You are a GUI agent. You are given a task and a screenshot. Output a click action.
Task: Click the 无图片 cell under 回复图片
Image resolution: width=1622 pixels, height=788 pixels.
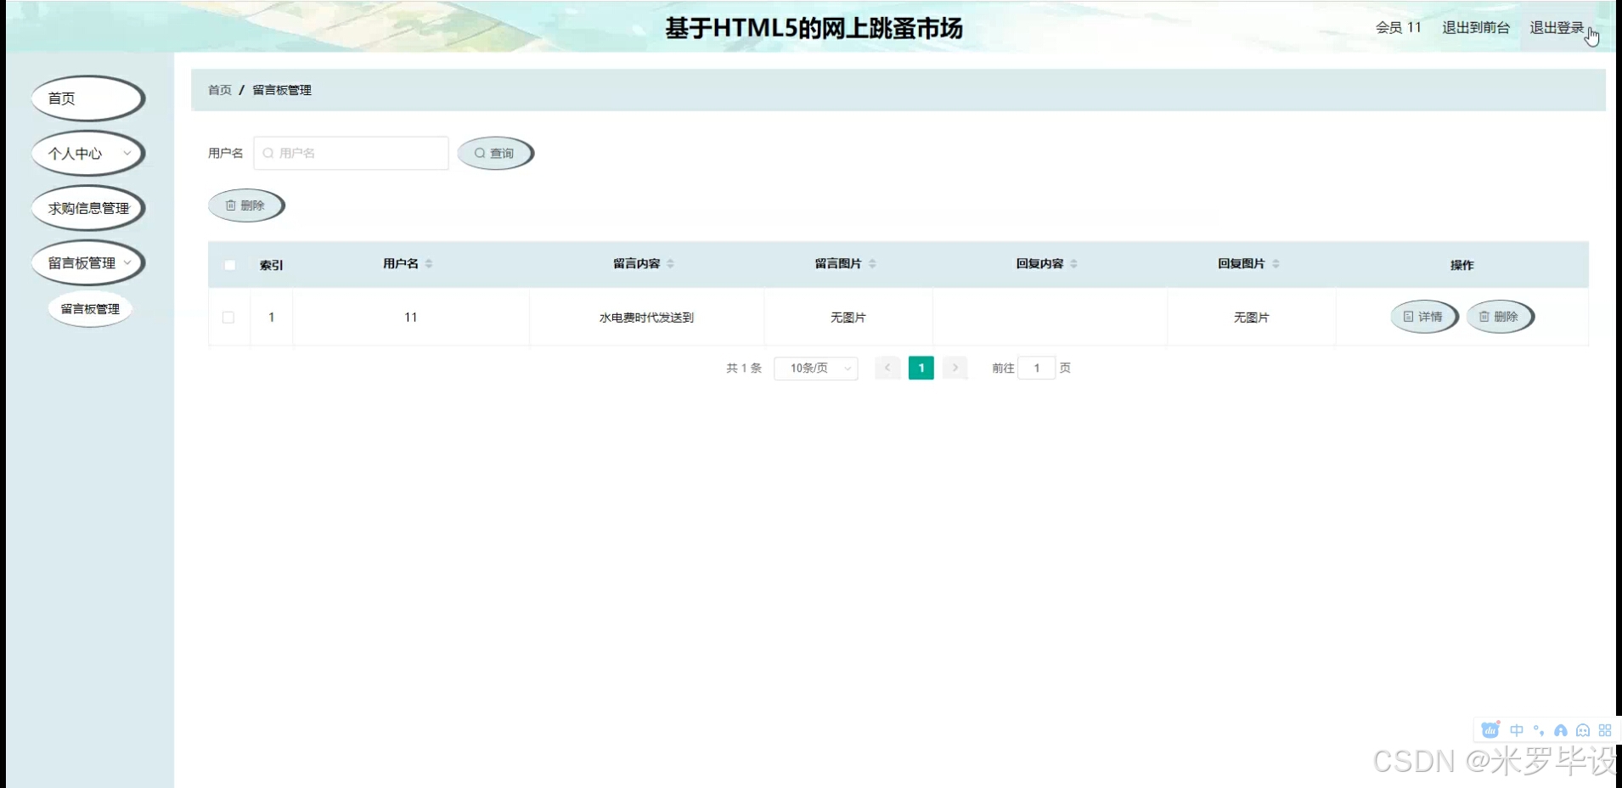(1251, 318)
